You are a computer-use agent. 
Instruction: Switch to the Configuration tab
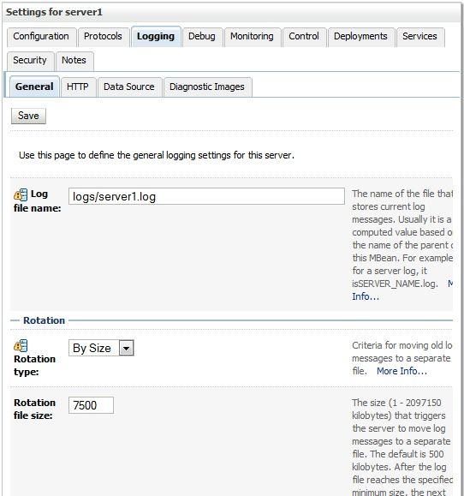click(x=41, y=37)
